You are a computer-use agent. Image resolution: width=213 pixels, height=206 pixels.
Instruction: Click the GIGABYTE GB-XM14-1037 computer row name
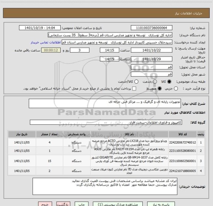coord(129,161)
